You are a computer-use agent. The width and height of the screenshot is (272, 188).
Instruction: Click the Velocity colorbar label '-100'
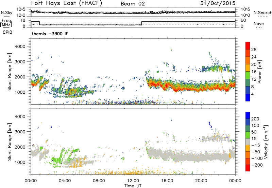tap(257, 158)
